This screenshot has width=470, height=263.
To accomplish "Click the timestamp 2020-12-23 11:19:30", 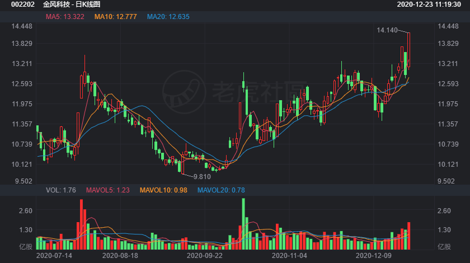I will [429, 4].
